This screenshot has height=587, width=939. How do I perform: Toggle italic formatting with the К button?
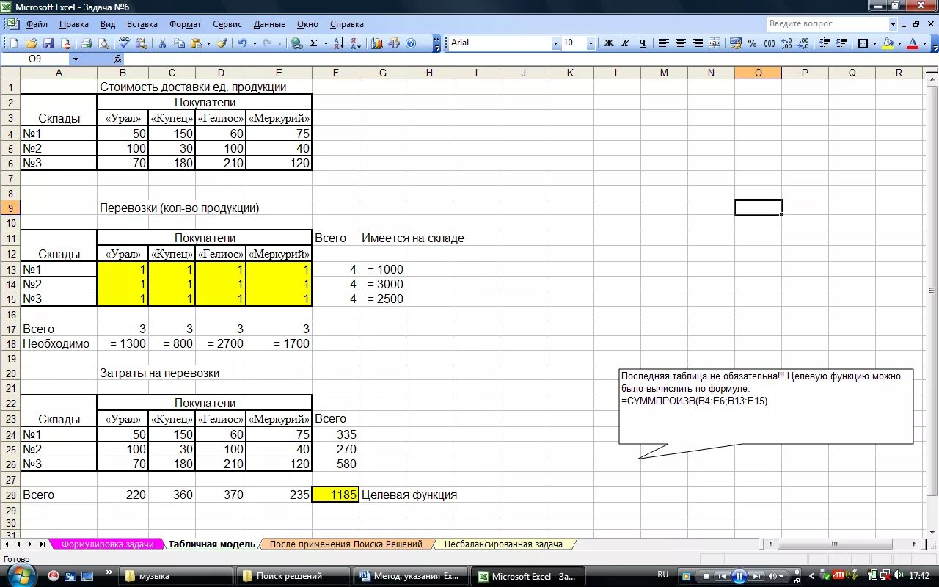point(625,43)
